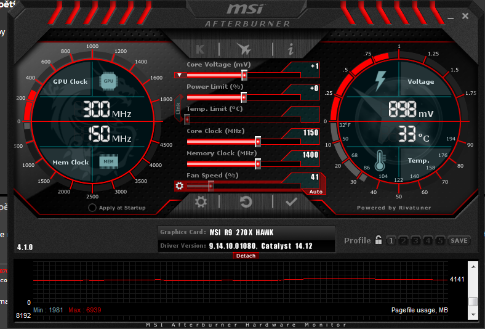Screen dimensions: 485x329
Task: Click the Core Voltage slider handle
Action: 244,75
